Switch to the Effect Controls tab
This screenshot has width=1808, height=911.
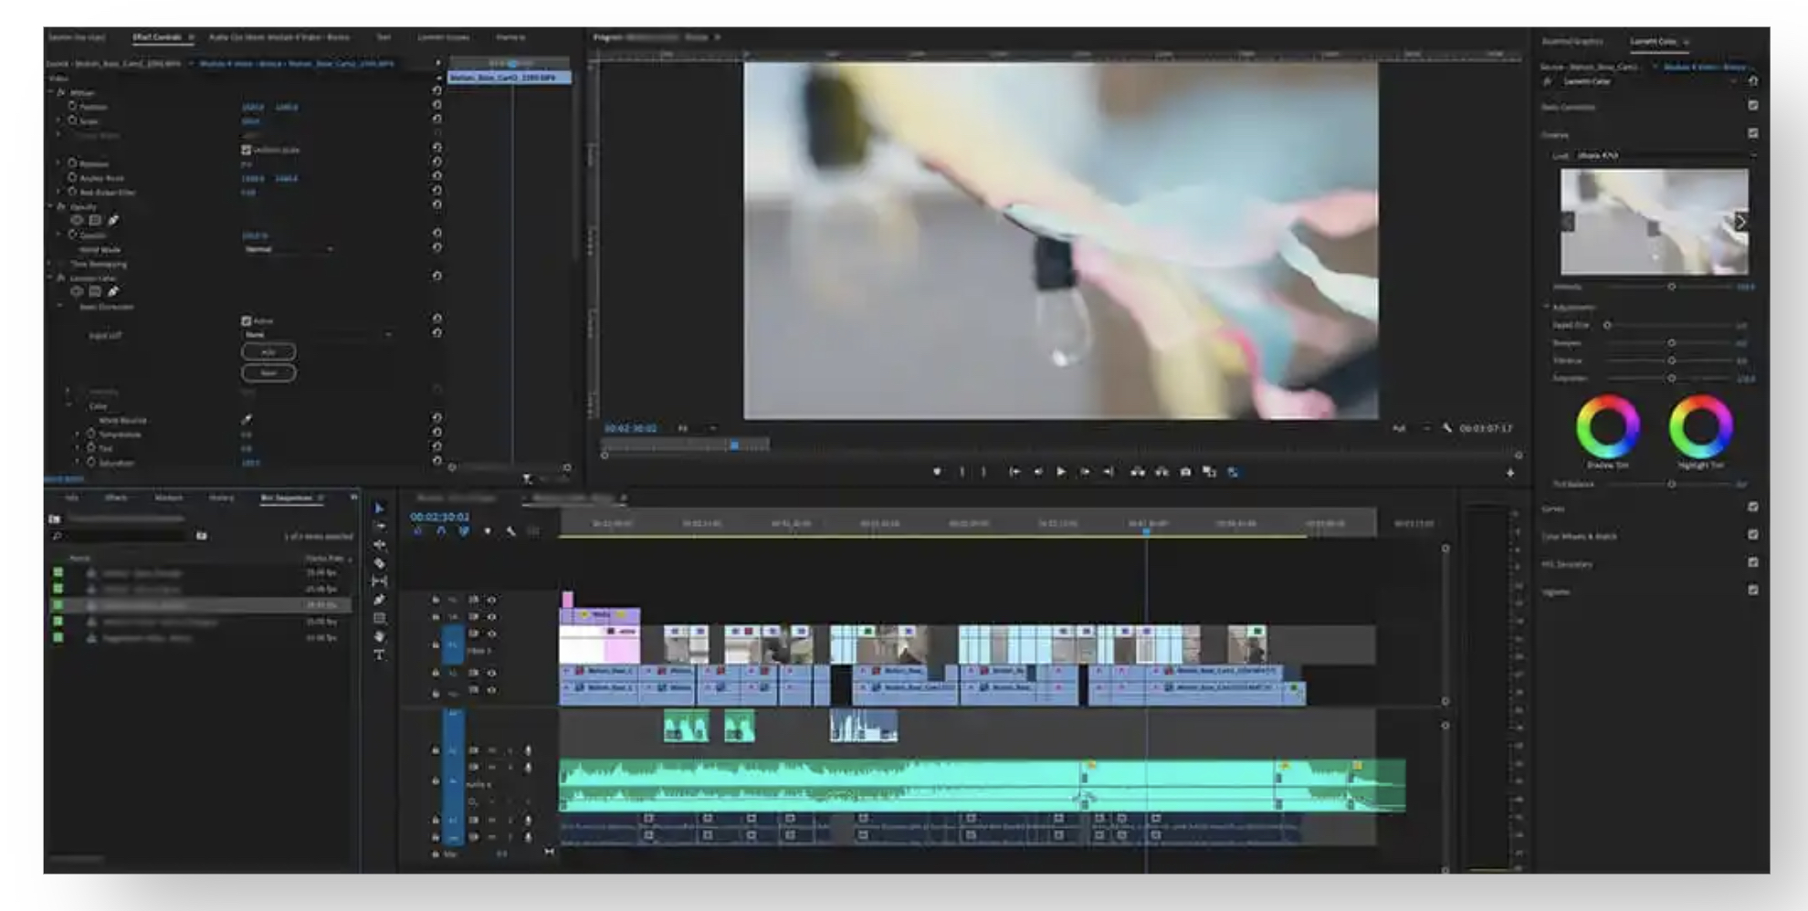tap(157, 37)
